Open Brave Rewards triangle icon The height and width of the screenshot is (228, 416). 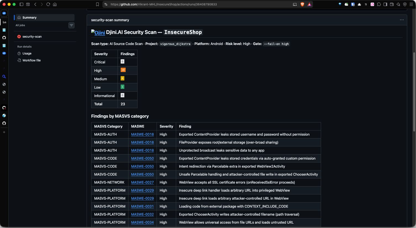[x=309, y=4]
